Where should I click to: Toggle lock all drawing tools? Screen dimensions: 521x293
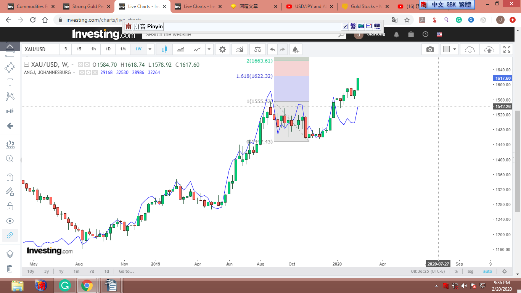10,206
